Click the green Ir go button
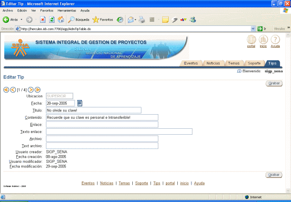The width and height of the screenshot is (291, 202). 262,29
